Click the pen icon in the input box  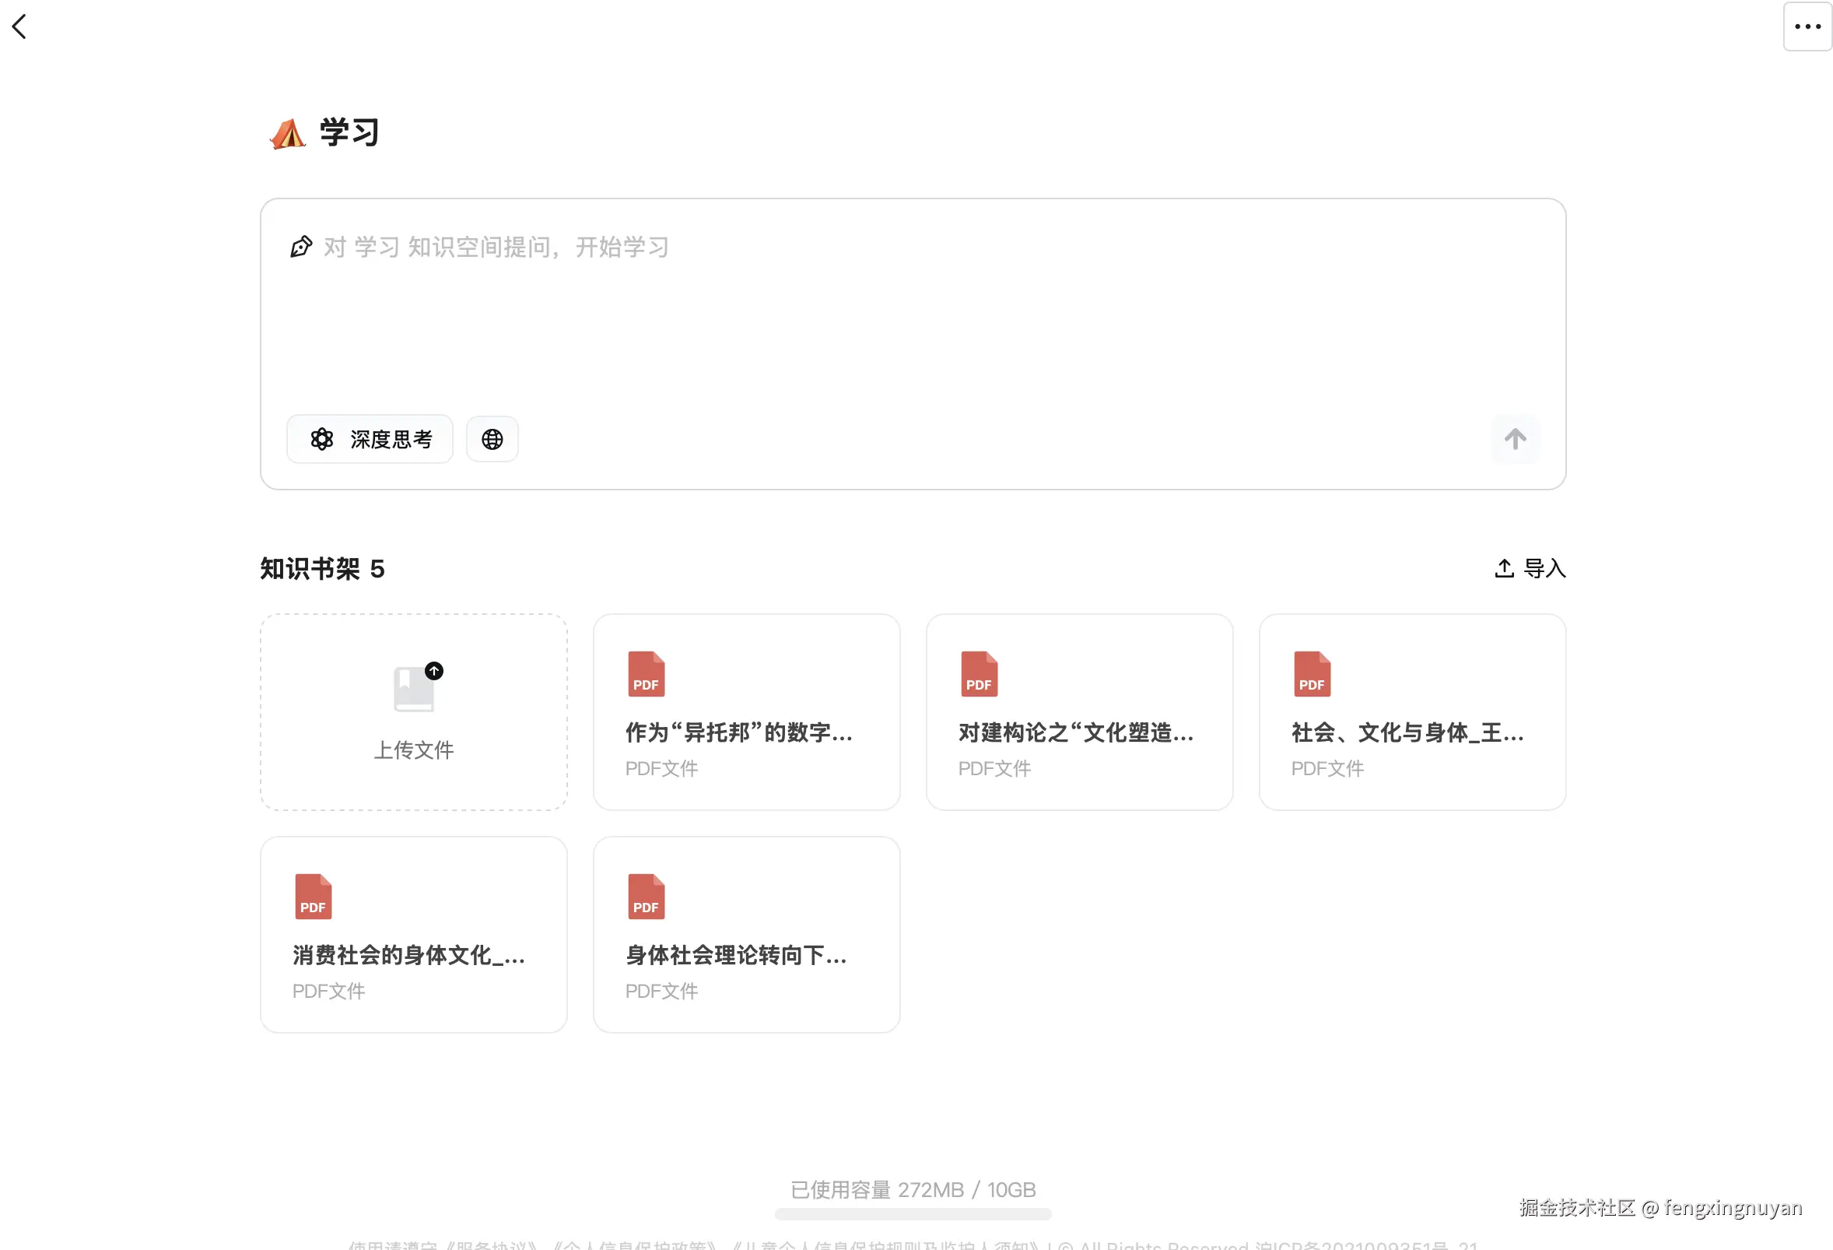pyautogui.click(x=300, y=247)
